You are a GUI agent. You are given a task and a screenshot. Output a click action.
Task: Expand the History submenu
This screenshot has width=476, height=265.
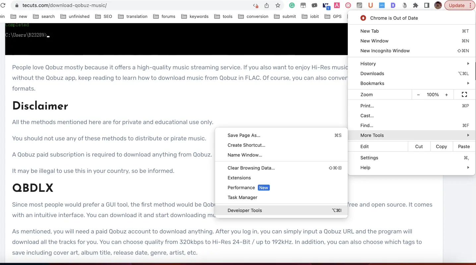click(x=368, y=64)
